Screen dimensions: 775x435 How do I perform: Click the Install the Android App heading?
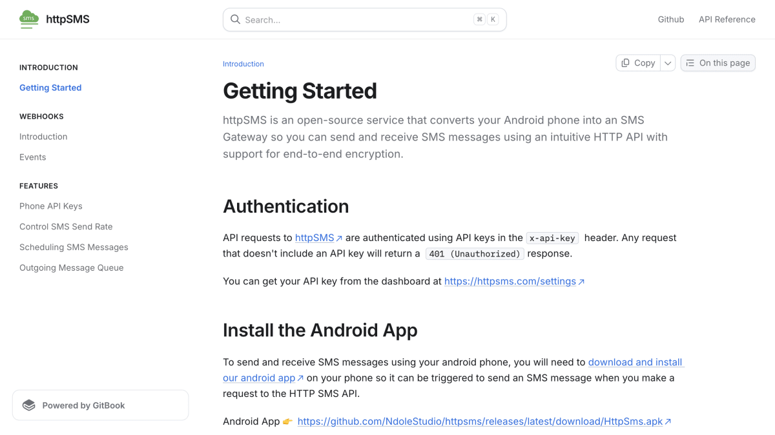pos(320,330)
